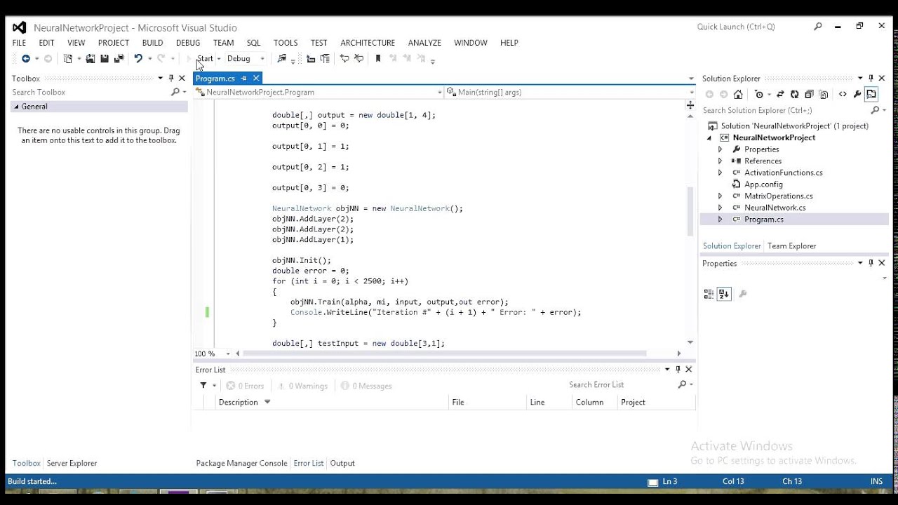Toggle the 0 Warnings filter button

303,386
